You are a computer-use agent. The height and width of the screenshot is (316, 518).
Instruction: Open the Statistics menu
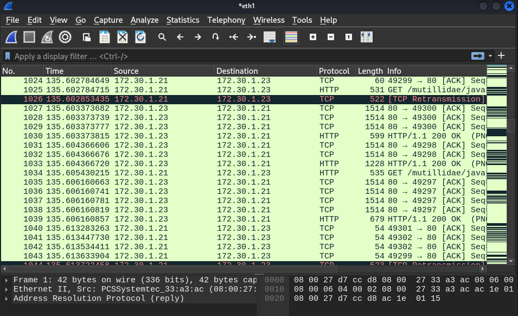pyautogui.click(x=183, y=20)
